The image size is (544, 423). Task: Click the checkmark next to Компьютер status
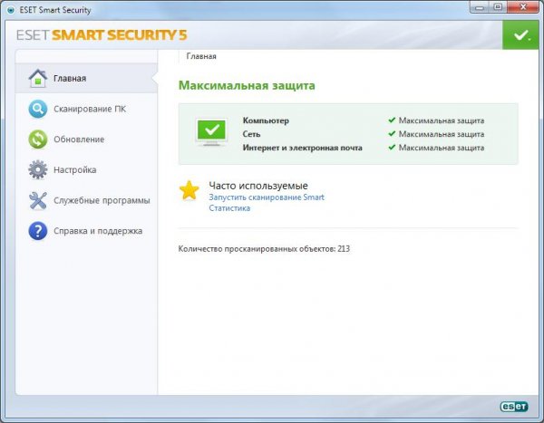point(392,120)
